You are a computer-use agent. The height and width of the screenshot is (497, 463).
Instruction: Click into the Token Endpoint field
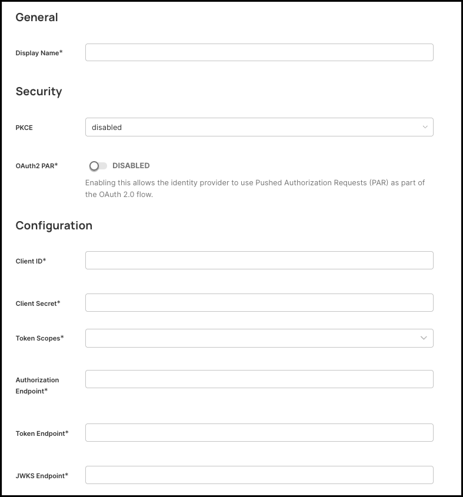pos(259,433)
